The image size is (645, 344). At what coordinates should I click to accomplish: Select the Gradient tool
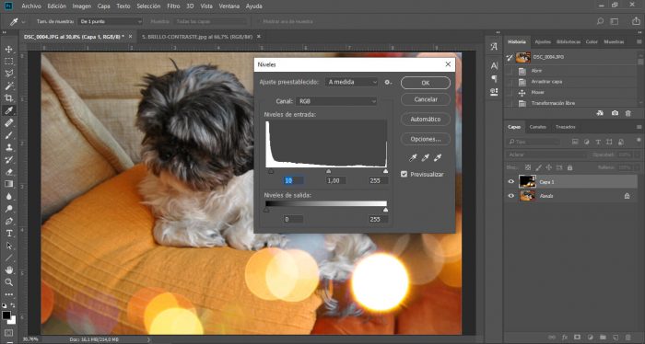pos(8,184)
